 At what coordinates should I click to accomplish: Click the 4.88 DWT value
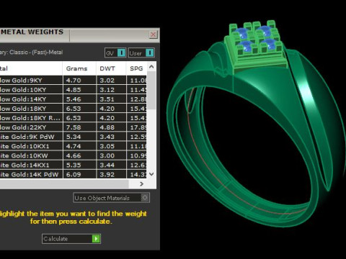(x=107, y=127)
